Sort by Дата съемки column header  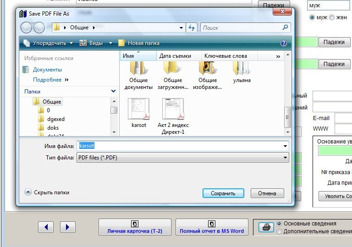pyautogui.click(x=179, y=56)
